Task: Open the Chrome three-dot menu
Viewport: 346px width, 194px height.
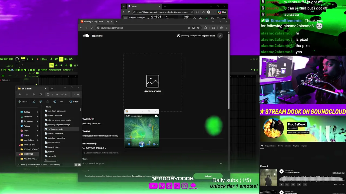Action: point(227,28)
